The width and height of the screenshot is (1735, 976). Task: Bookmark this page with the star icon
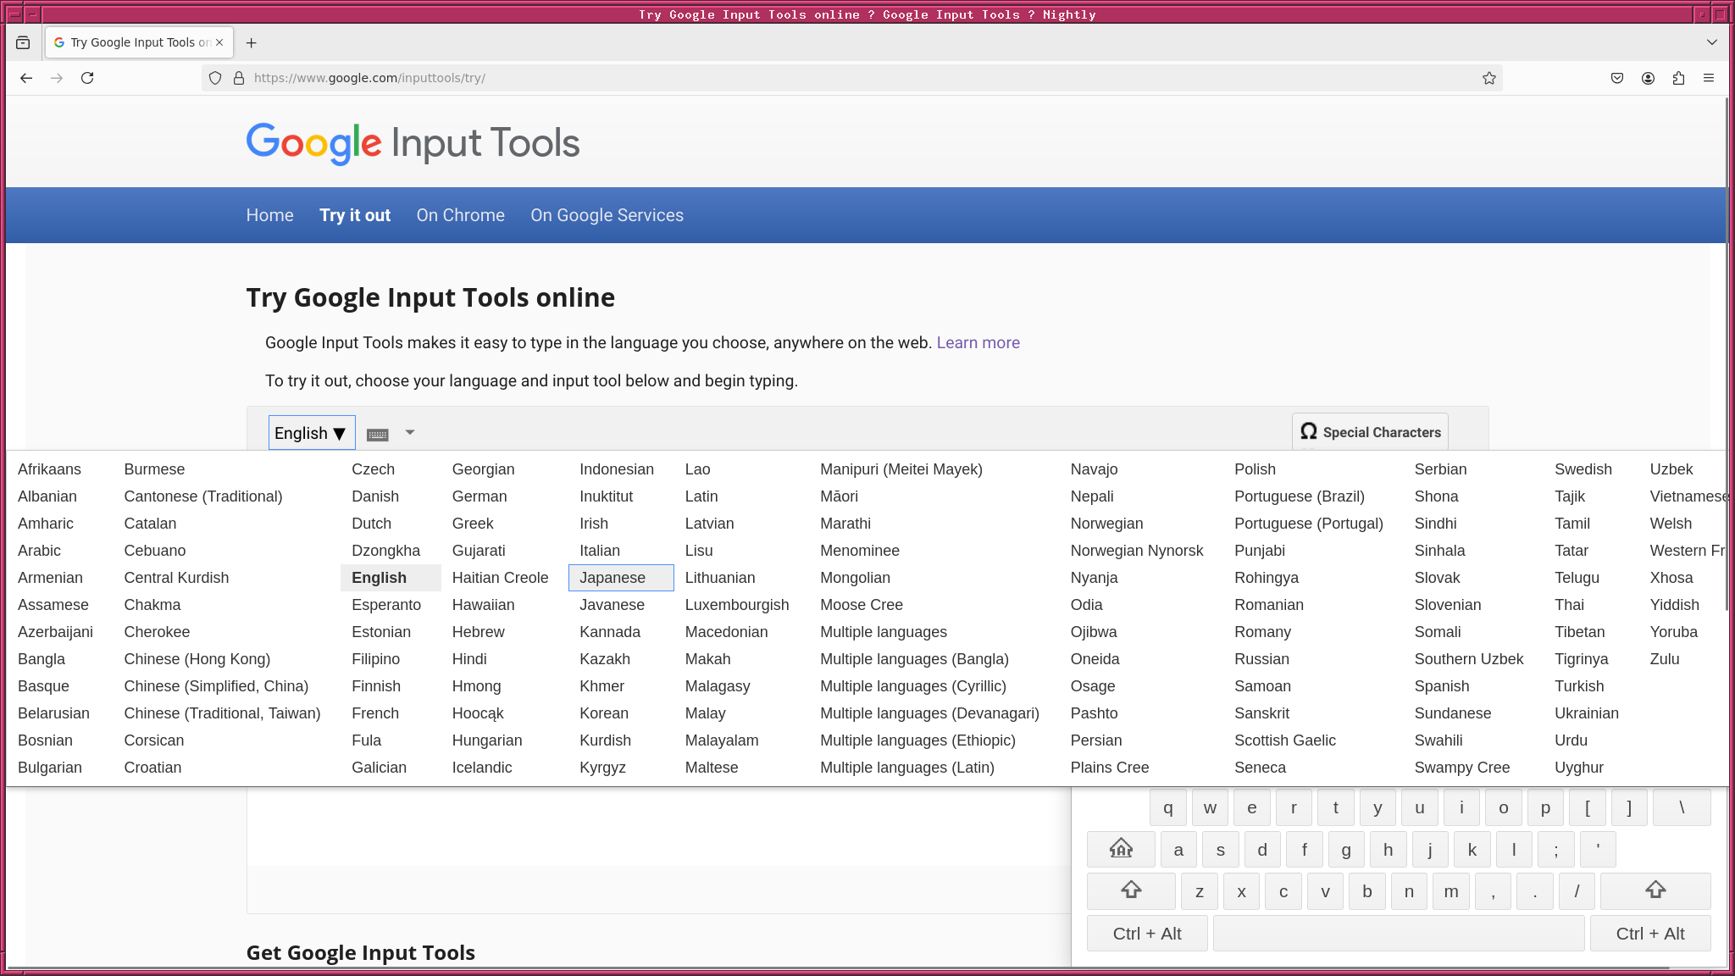click(x=1489, y=78)
